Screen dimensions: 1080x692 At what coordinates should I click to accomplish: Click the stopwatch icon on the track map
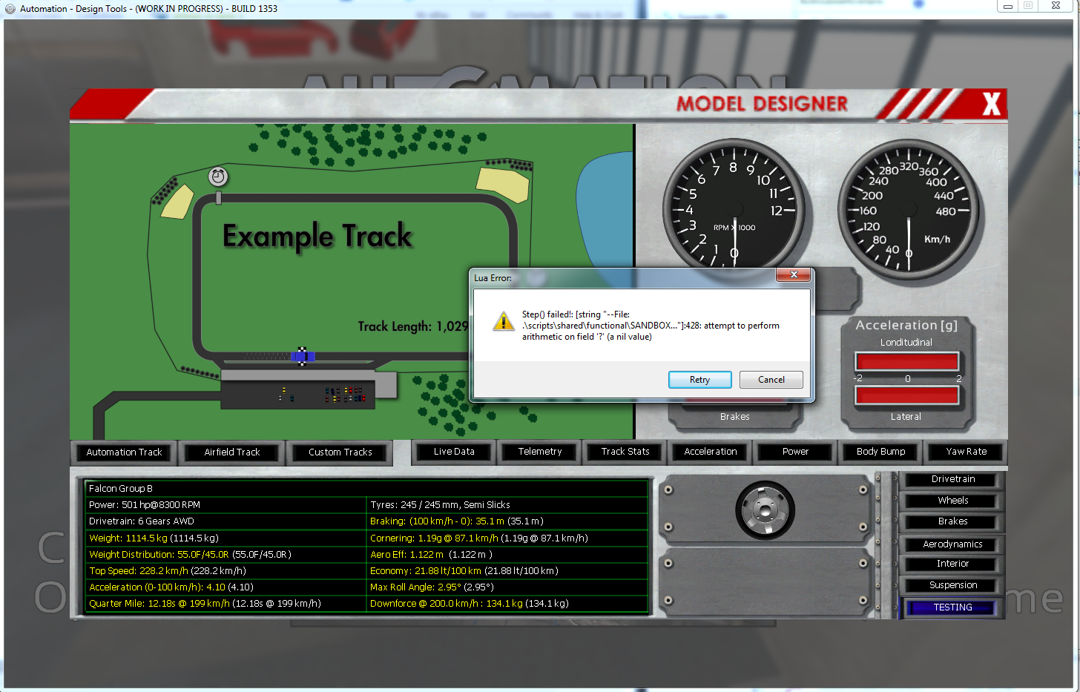click(x=217, y=177)
